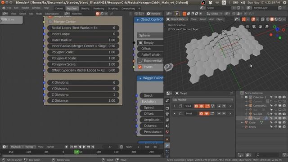The height and width of the screenshot is (162, 288).
Task: Open the Output properties tab
Action: pyautogui.click(x=167, y=114)
